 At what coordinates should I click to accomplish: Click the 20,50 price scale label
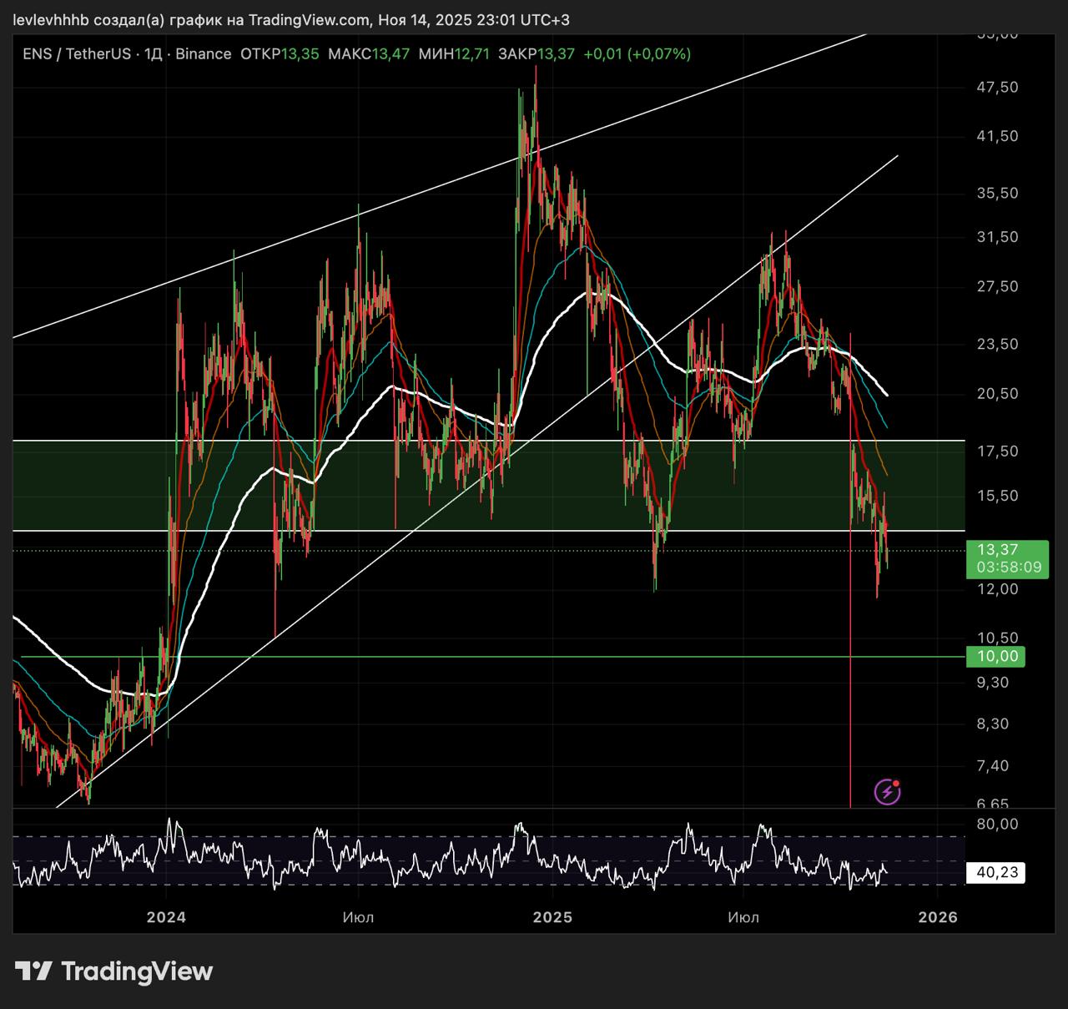tap(997, 394)
